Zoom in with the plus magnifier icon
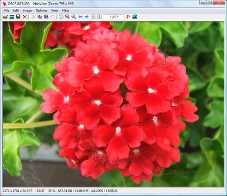The image size is (227, 196). (x=67, y=17)
